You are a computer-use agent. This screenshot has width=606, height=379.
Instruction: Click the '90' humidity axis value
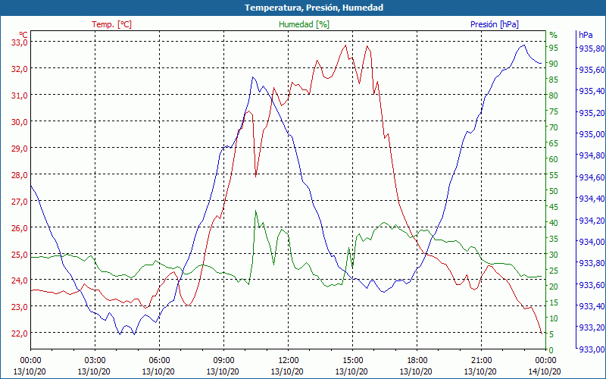point(554,64)
